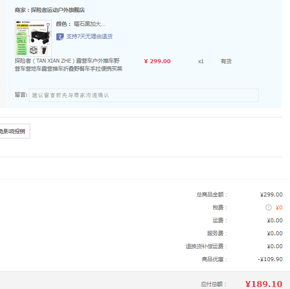Open the 探险者运动户外旗舰店 merchant name
The image size is (290, 289).
(58, 10)
